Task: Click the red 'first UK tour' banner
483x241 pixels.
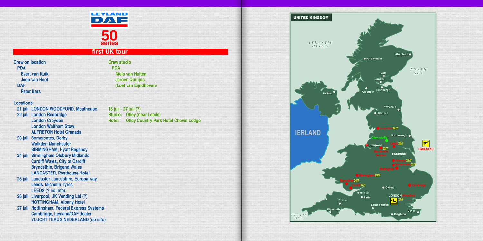Action: click(x=120, y=52)
